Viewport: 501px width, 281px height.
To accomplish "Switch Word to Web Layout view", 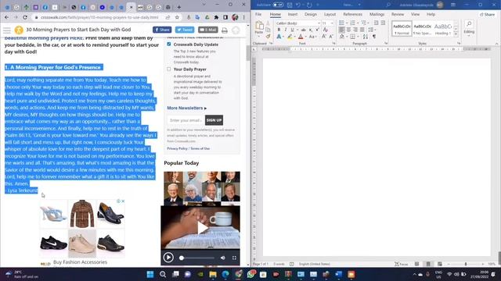I will point(440,264).
